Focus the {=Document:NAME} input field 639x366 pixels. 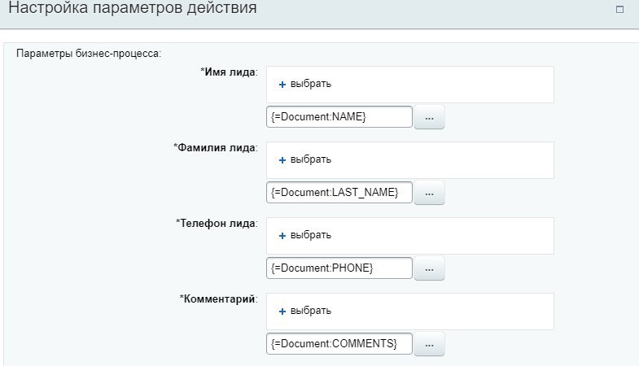339,117
